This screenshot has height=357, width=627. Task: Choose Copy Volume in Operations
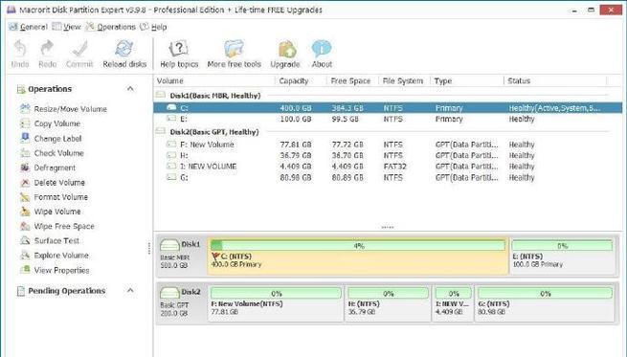pos(50,123)
